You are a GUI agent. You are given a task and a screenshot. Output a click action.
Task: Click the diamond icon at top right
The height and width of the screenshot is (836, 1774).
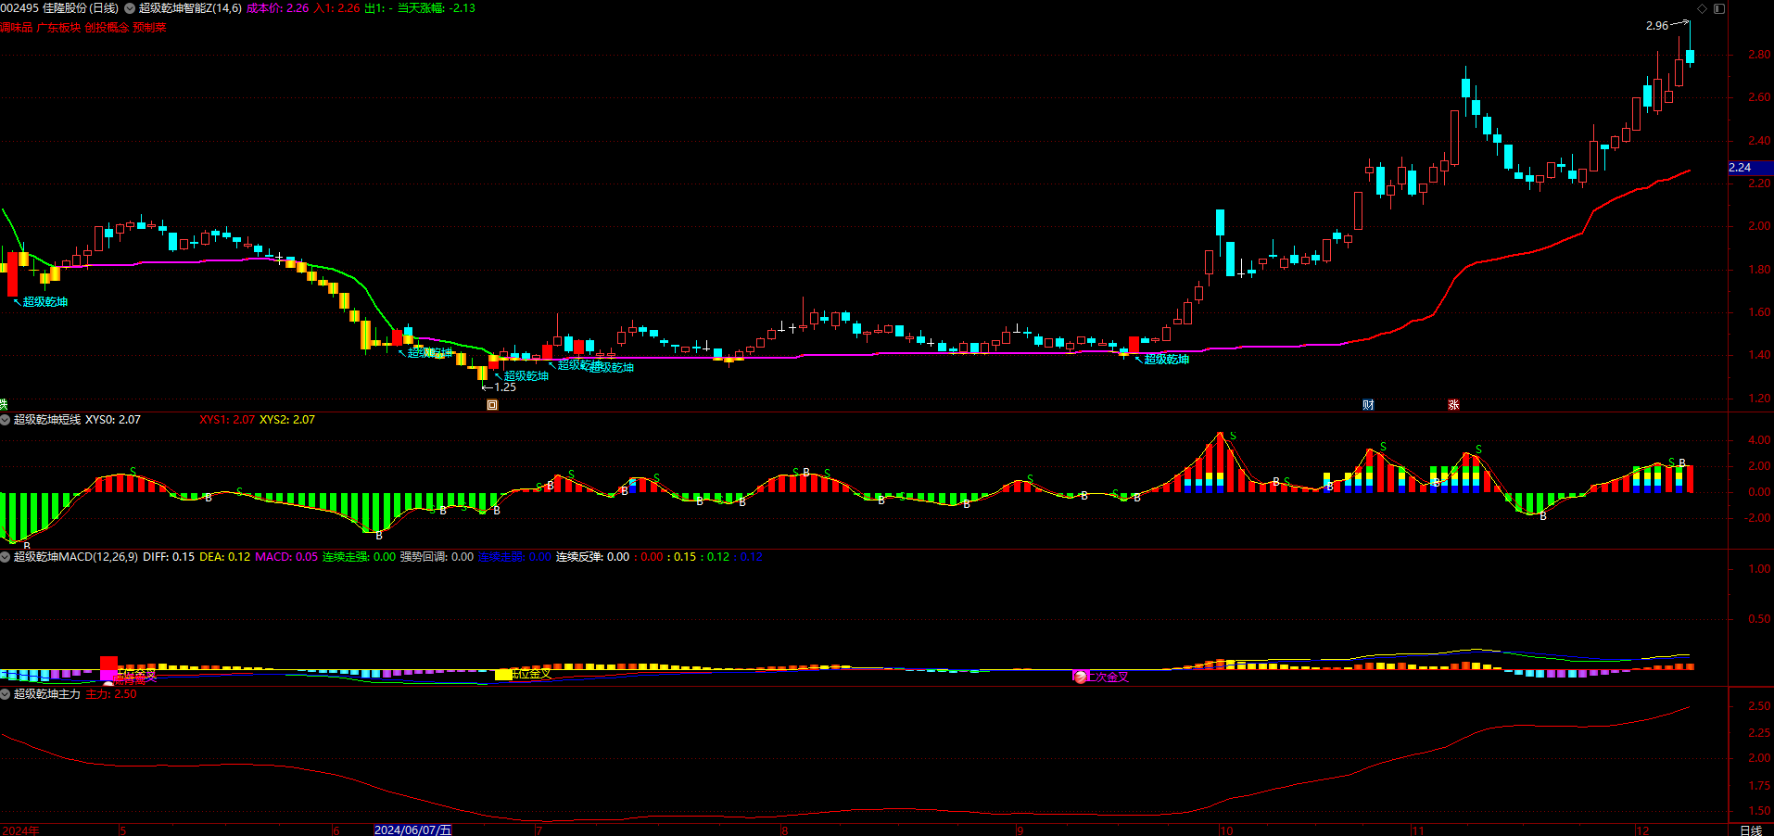[x=1702, y=8]
